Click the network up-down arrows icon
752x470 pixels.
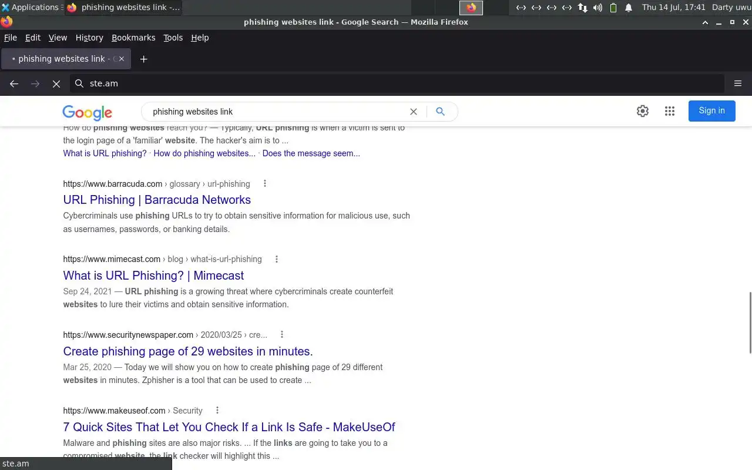click(x=583, y=8)
